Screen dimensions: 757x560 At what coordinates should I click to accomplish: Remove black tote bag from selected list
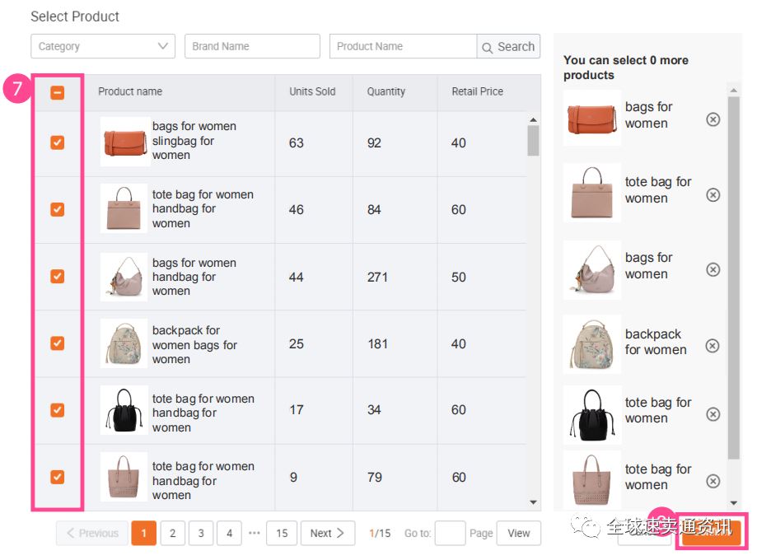pyautogui.click(x=713, y=414)
